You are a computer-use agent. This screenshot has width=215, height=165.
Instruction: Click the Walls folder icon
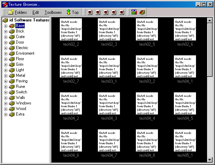12,98
